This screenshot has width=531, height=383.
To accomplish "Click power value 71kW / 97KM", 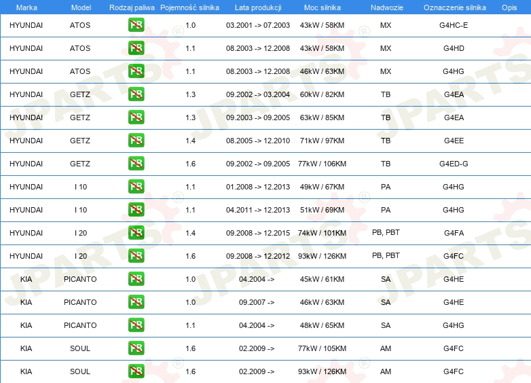I will [x=322, y=141].
